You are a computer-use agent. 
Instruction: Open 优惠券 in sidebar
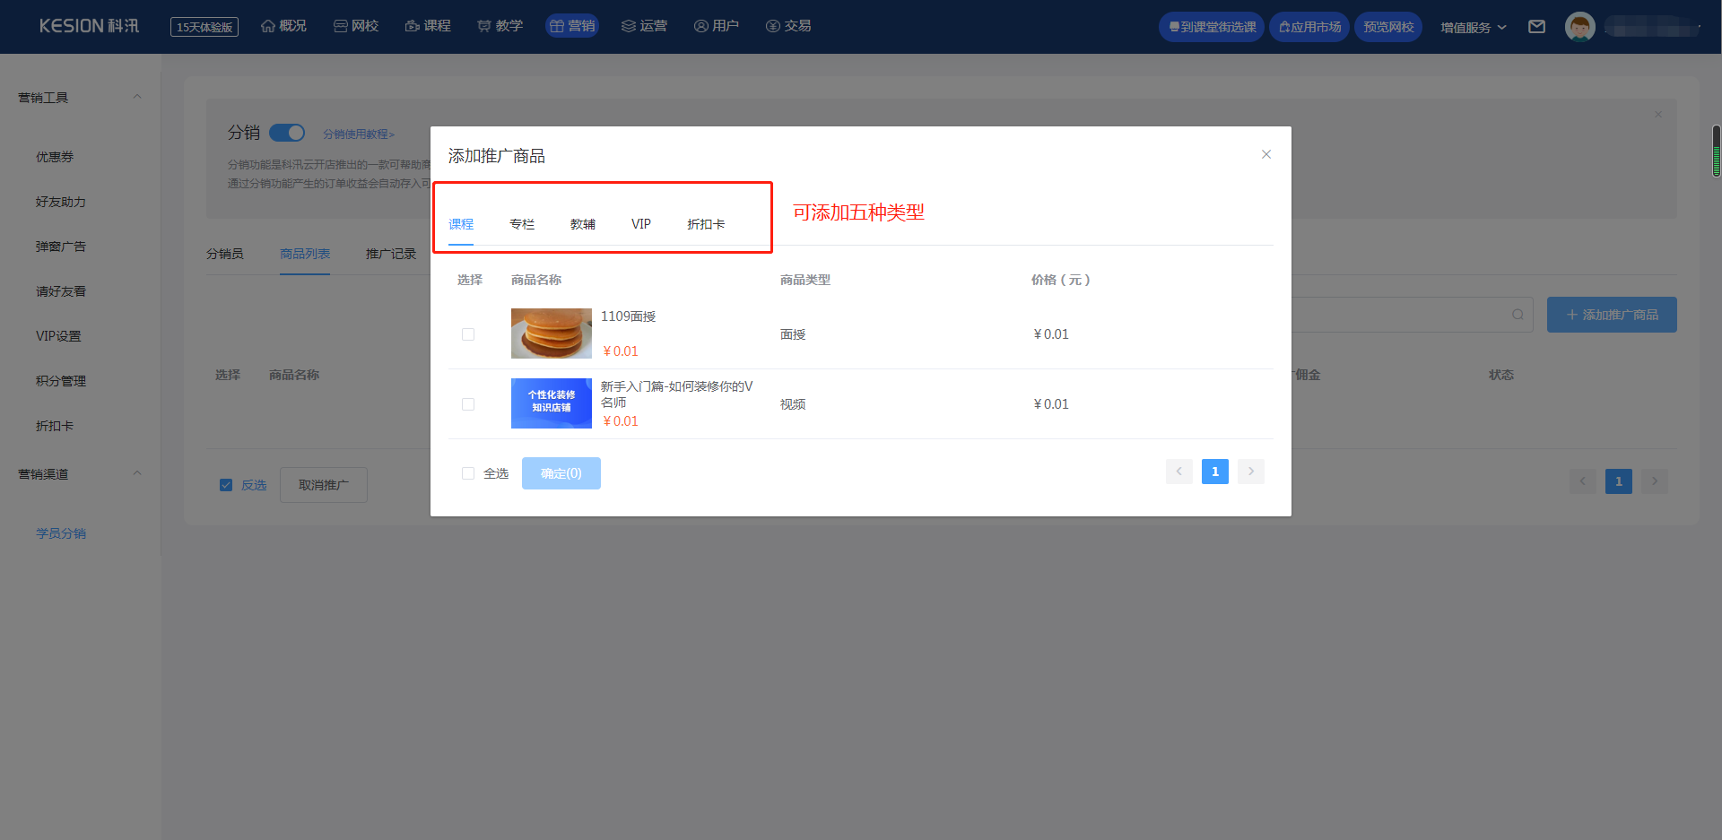pyautogui.click(x=55, y=157)
